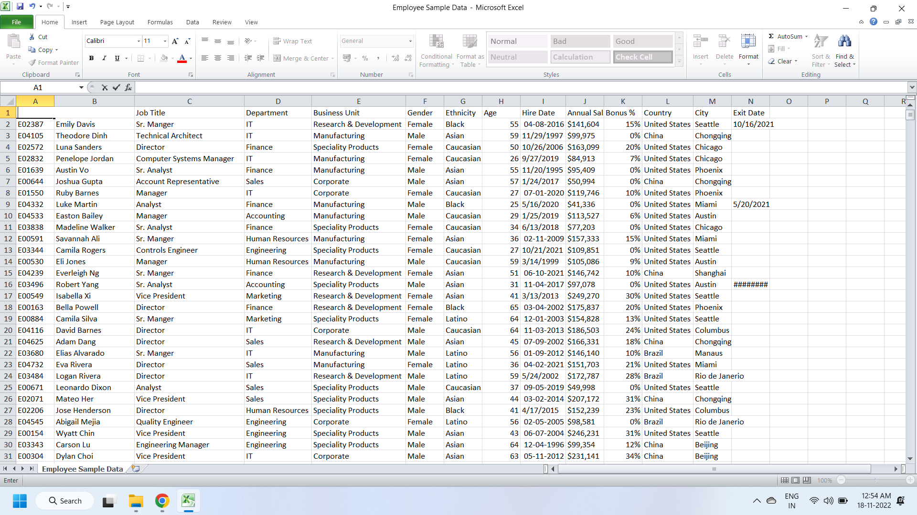Apply the Check Cell style
The height and width of the screenshot is (515, 917).
tap(642, 57)
